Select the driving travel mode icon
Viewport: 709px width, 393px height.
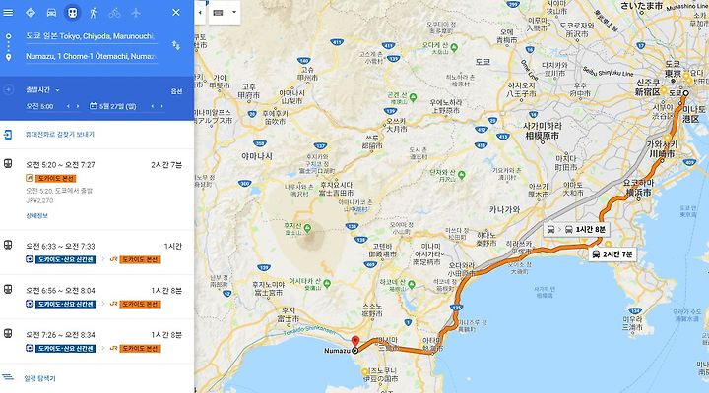(51, 13)
